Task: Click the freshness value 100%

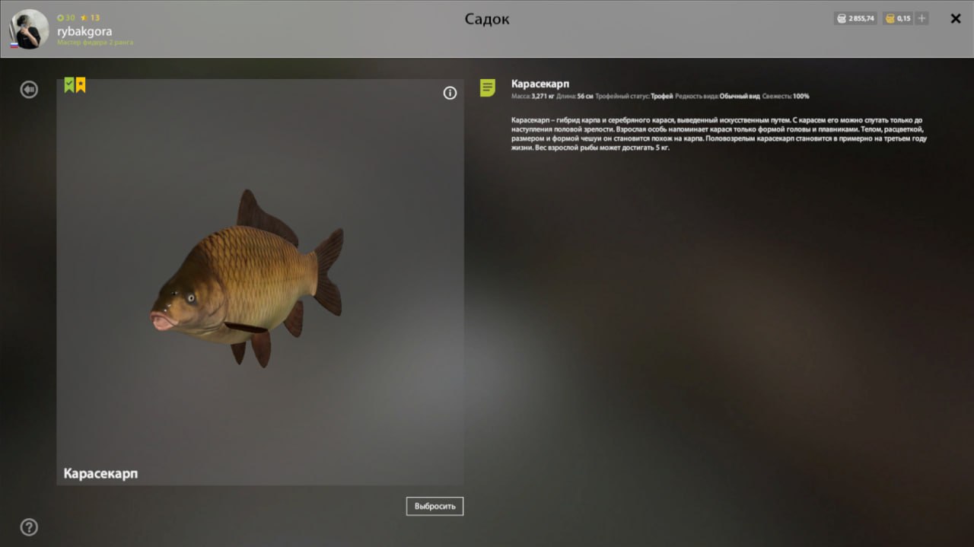Action: (x=801, y=97)
